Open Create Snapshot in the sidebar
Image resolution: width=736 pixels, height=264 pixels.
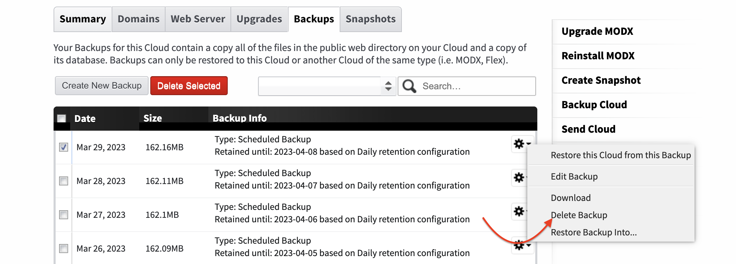tap(601, 80)
